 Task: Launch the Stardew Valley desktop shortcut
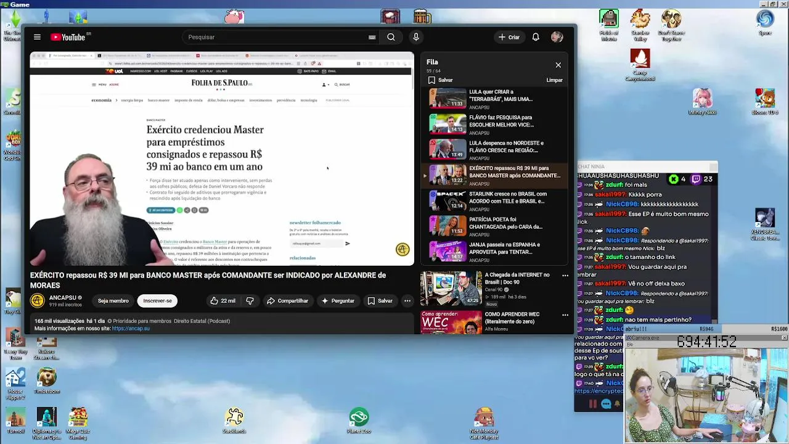point(640,26)
